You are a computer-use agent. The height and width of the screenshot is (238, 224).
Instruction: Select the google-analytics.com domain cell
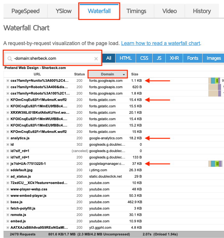(106, 138)
